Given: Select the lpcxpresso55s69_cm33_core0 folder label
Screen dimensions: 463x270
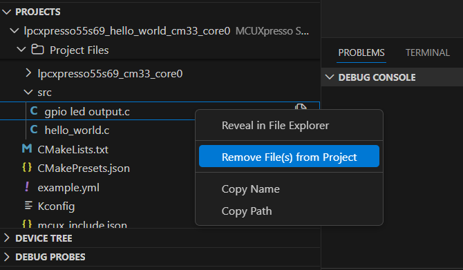Looking at the screenshot, I should pyautogui.click(x=110, y=73).
